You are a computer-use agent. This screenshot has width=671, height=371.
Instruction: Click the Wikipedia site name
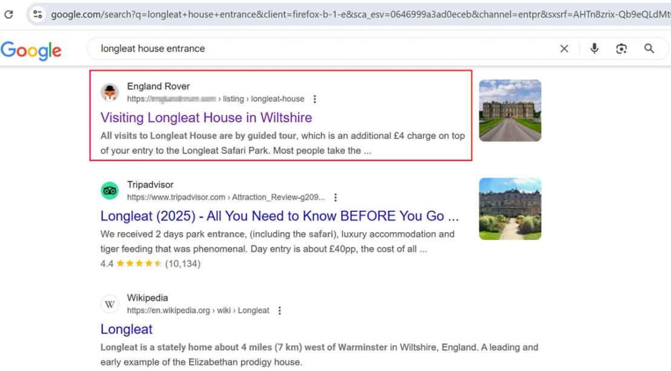pyautogui.click(x=147, y=297)
